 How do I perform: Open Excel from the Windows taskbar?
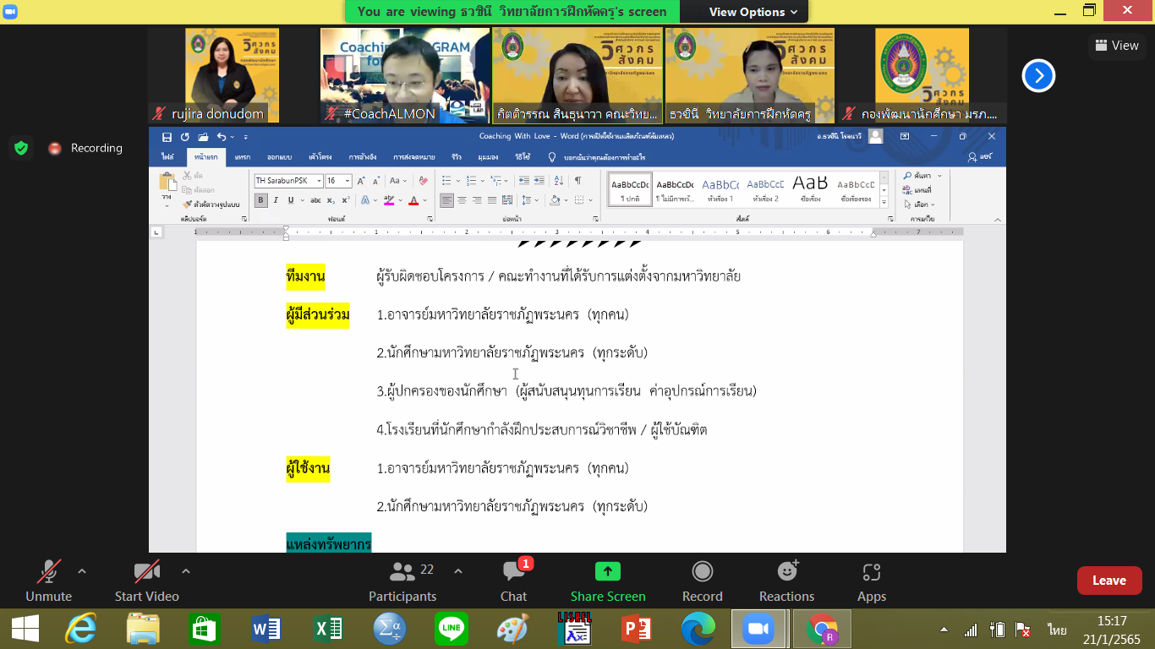(327, 630)
